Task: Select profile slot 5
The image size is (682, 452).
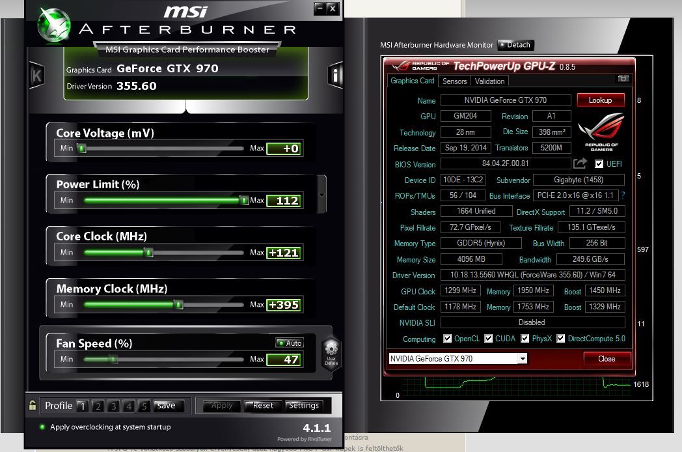Action: coord(144,406)
